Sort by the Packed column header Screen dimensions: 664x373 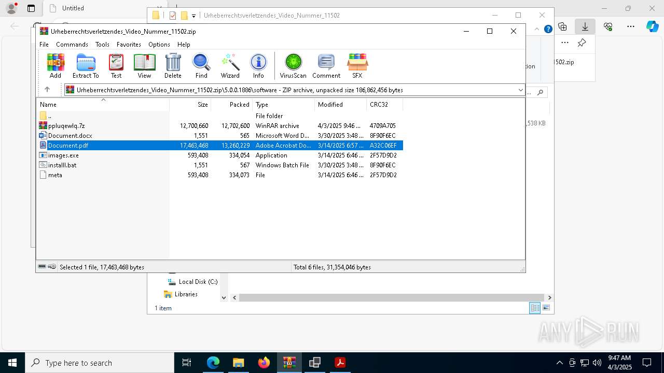click(232, 105)
